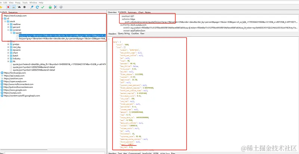Click the ':authority stock.xueqiu.com' header row

[x=133, y=25]
